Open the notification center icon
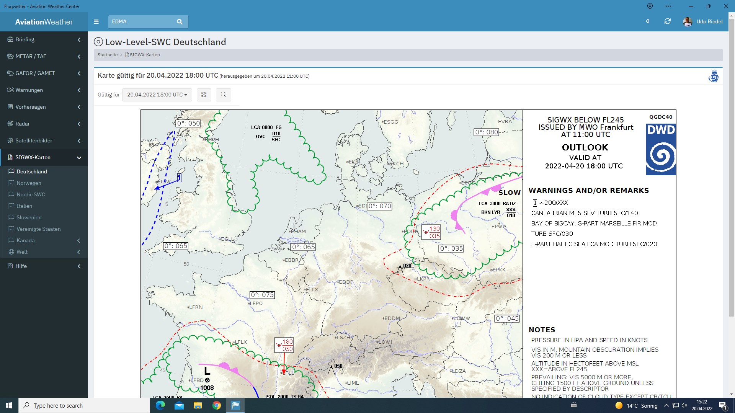This screenshot has height=413, width=735. (x=723, y=405)
